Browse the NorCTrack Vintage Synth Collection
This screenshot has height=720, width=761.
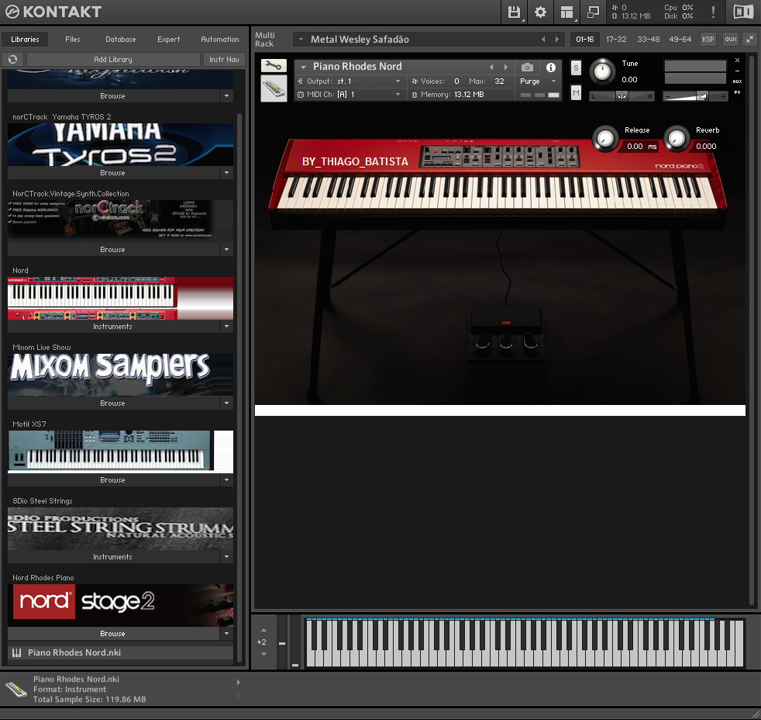[113, 250]
